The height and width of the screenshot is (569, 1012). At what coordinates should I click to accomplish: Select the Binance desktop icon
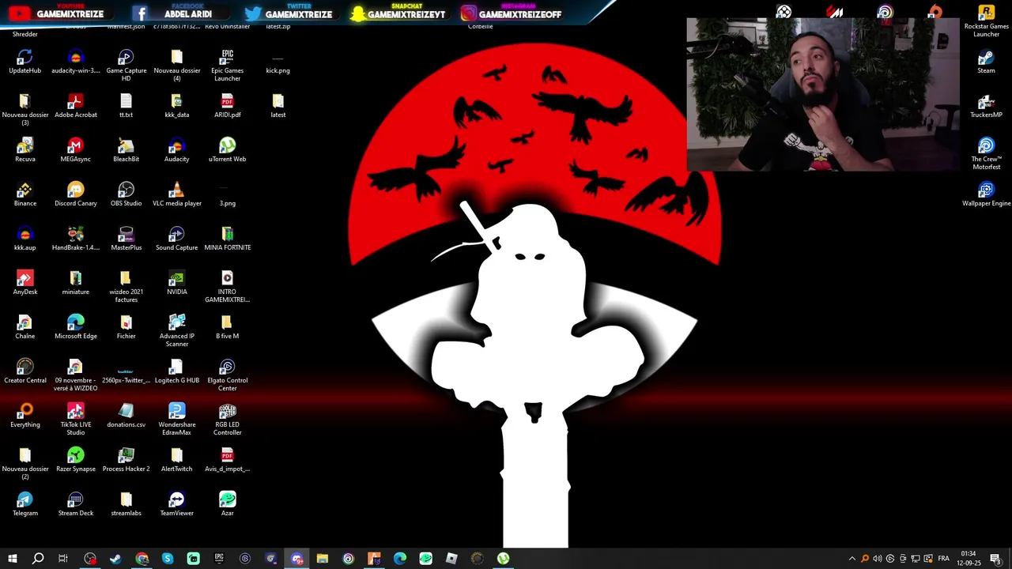tap(25, 194)
